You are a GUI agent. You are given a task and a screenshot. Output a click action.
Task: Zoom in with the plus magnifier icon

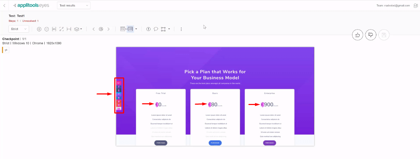[x=39, y=29]
